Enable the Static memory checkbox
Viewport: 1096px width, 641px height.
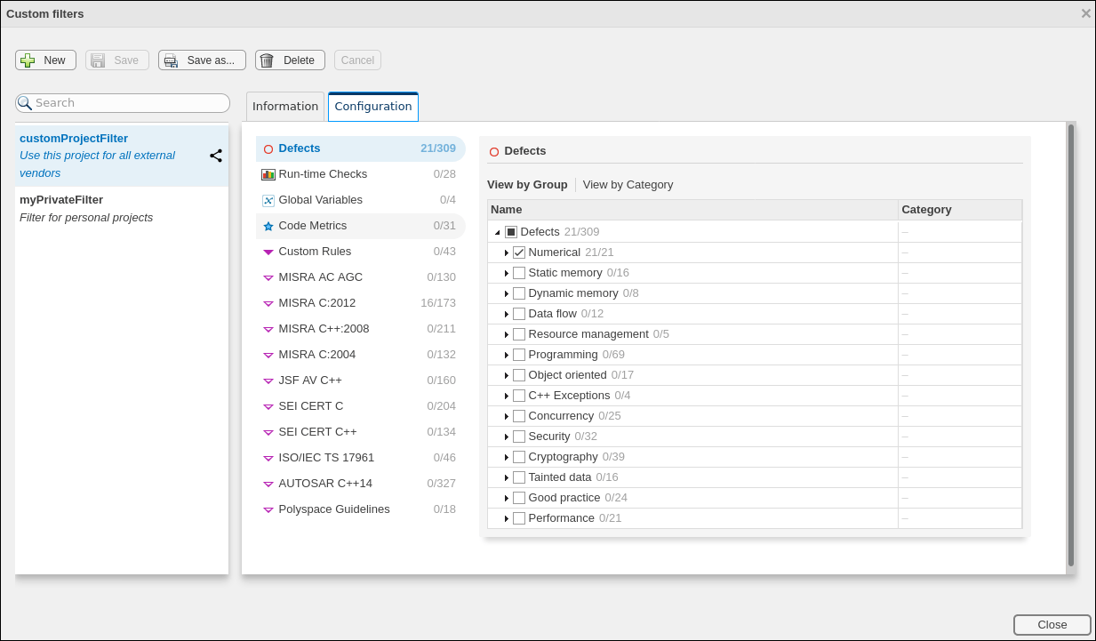[x=518, y=272]
